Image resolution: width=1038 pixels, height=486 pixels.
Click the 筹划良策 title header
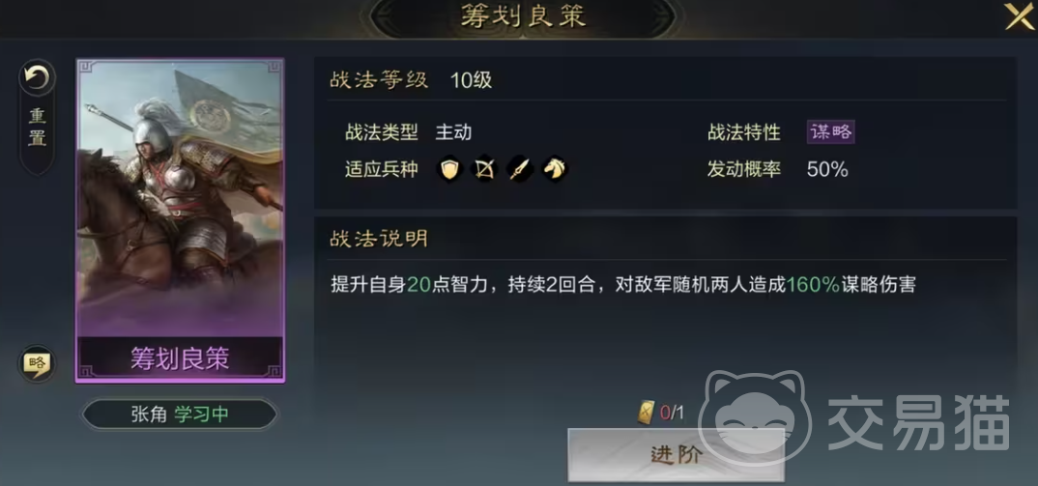523,17
